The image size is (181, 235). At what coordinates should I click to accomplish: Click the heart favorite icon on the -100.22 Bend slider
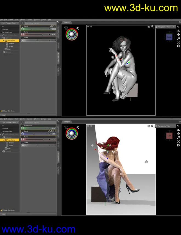(x=53, y=26)
